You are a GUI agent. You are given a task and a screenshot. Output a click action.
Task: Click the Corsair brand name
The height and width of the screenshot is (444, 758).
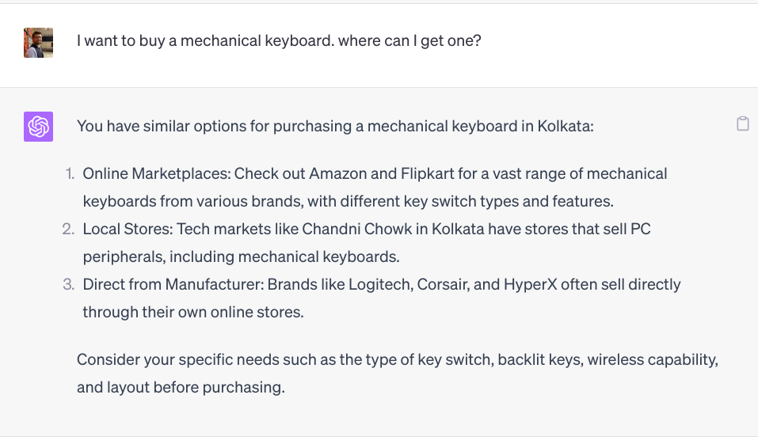pyautogui.click(x=443, y=284)
